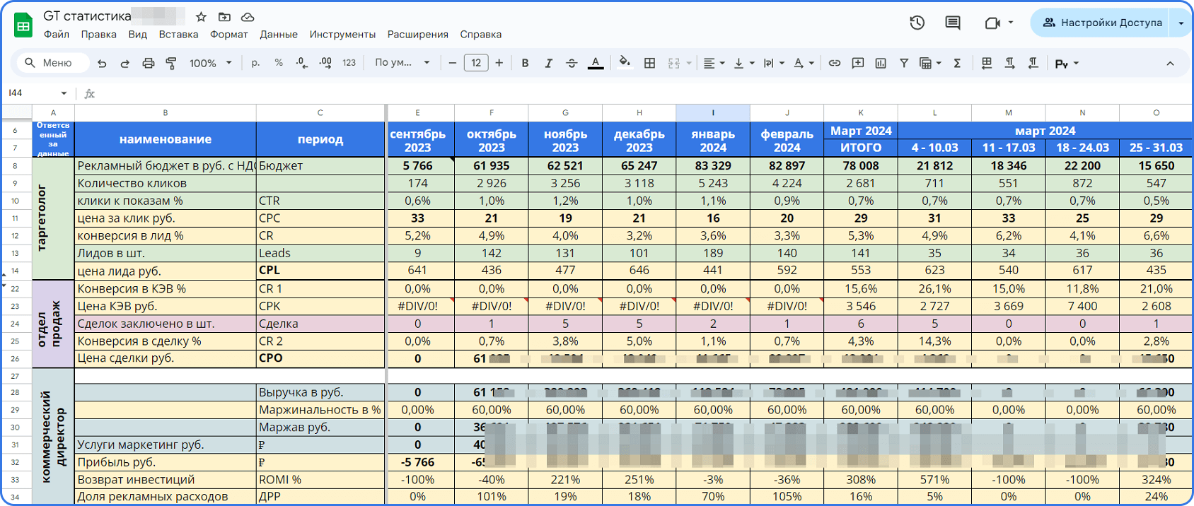Image resolution: width=1194 pixels, height=506 pixels.
Task: Open comments panel icon
Action: (953, 23)
